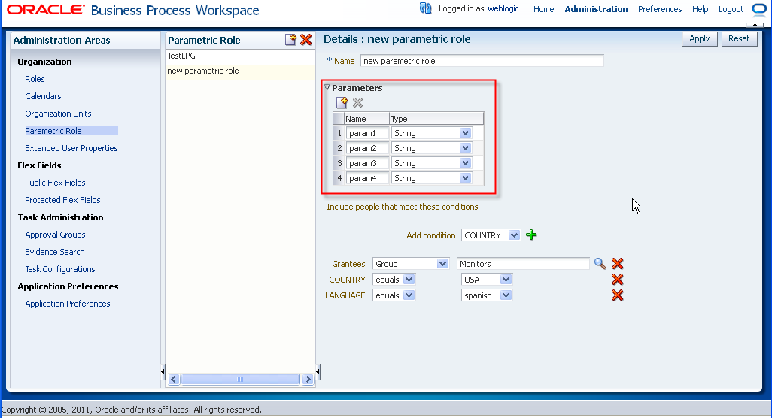Select TestLPG in Parametric Role list
This screenshot has width=772, height=418.
240,56
